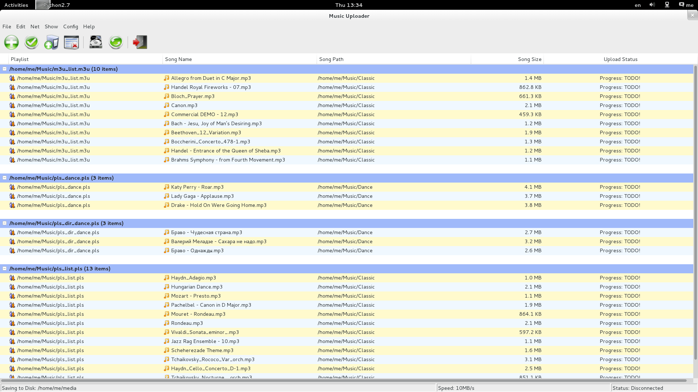Image resolution: width=698 pixels, height=392 pixels.
Task: Collapse the m3u_list.m3u playlist group
Action: tap(5, 69)
